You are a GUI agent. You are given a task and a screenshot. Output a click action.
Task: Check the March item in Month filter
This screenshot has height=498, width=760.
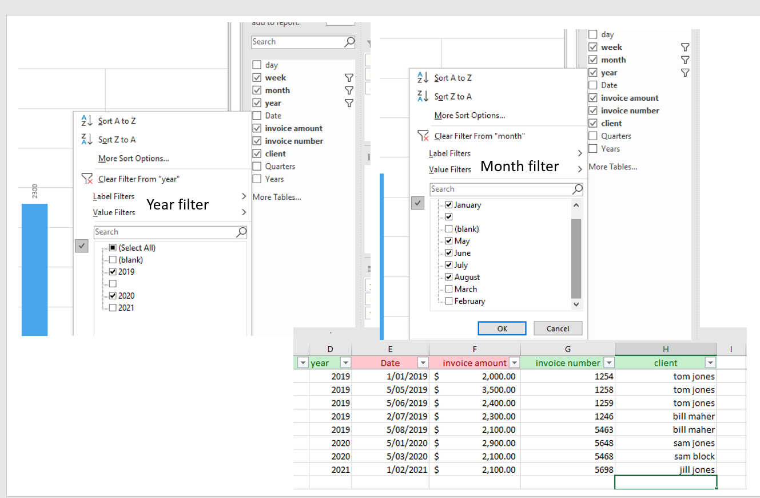point(448,289)
